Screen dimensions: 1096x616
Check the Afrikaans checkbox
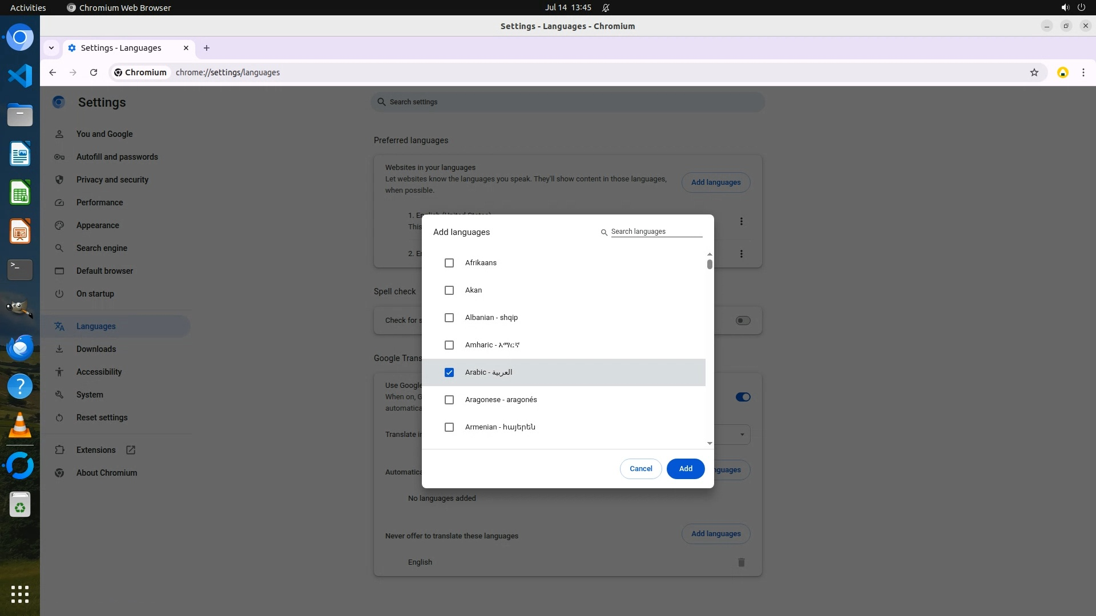(449, 263)
